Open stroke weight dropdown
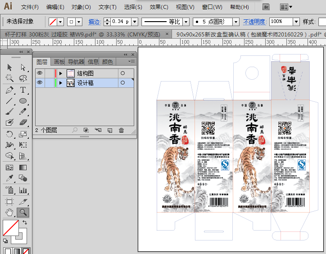 click(x=135, y=22)
